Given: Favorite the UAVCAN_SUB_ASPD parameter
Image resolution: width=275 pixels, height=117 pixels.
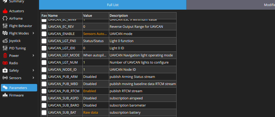Looking at the screenshot, I should point(44,98).
